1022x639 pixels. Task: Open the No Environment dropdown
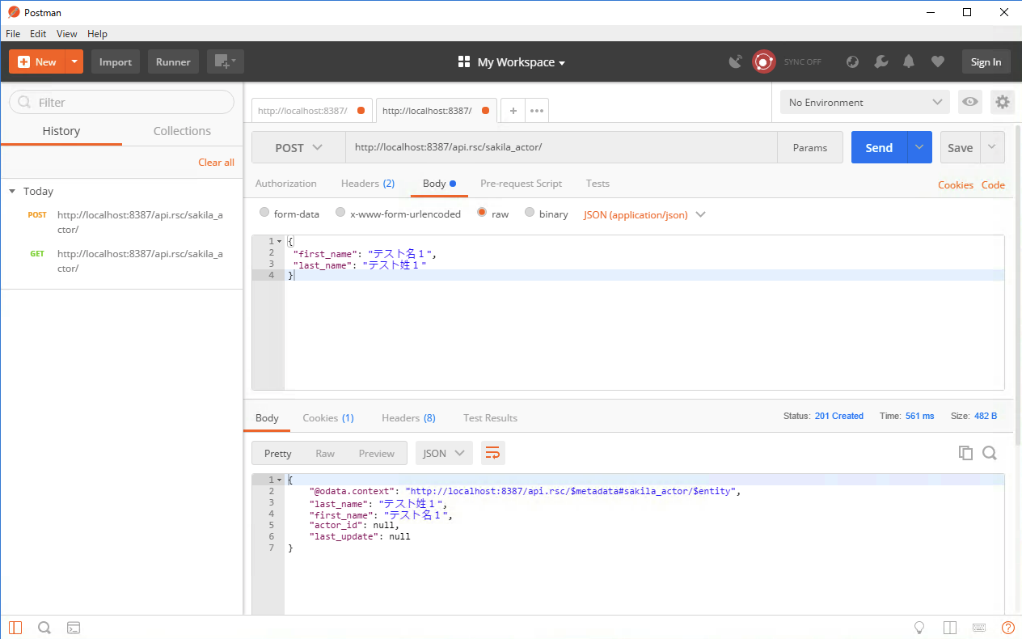tap(864, 102)
